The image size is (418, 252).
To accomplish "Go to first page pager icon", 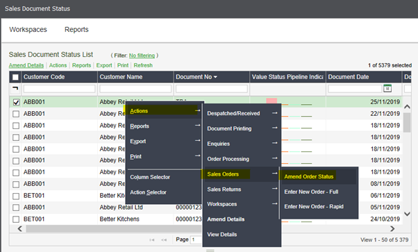I will [x=152, y=240].
